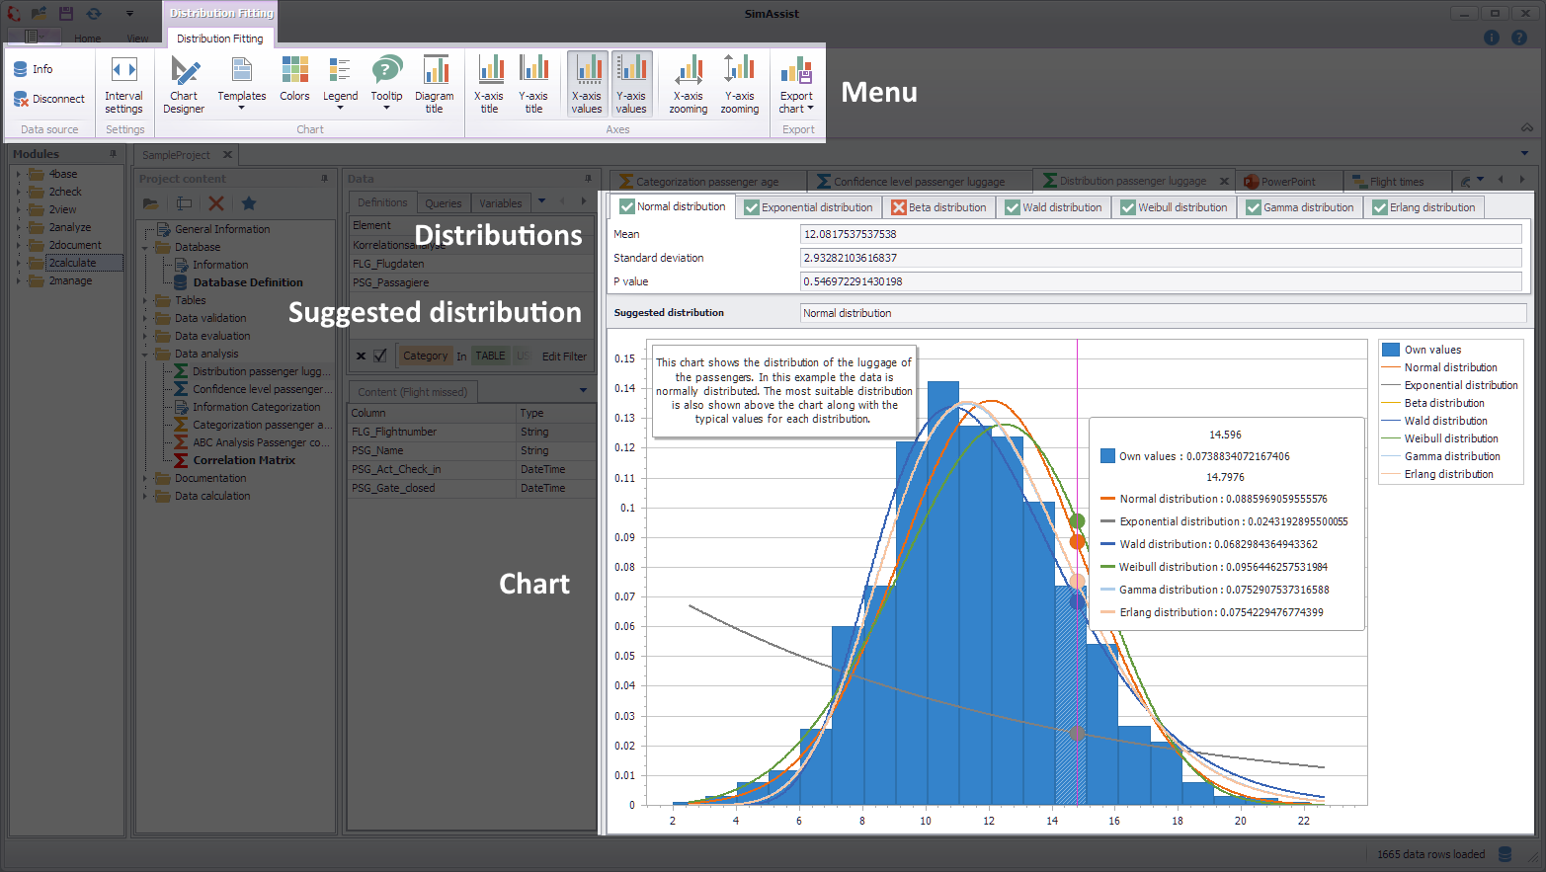Expand the Legend dropdown arrow

point(340,109)
